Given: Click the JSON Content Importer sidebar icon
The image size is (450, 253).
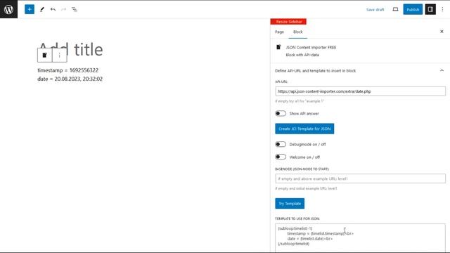Looking at the screenshot, I should [x=278, y=47].
